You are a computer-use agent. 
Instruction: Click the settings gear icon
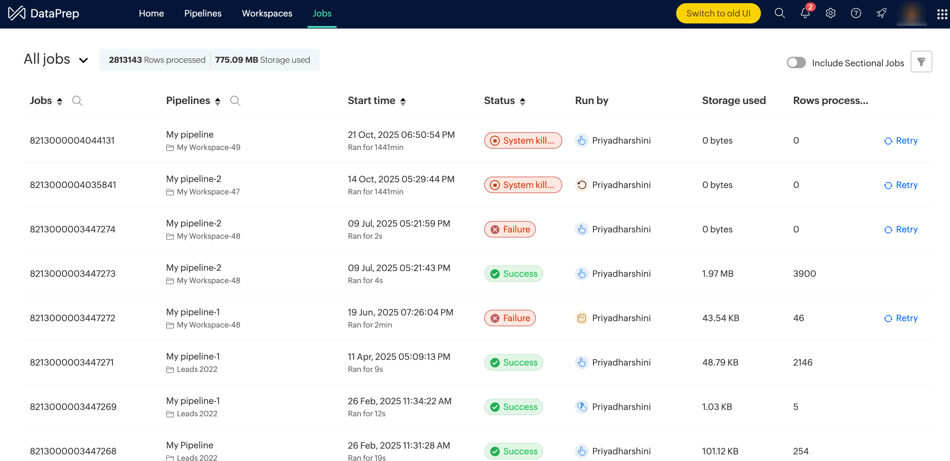[x=830, y=14]
